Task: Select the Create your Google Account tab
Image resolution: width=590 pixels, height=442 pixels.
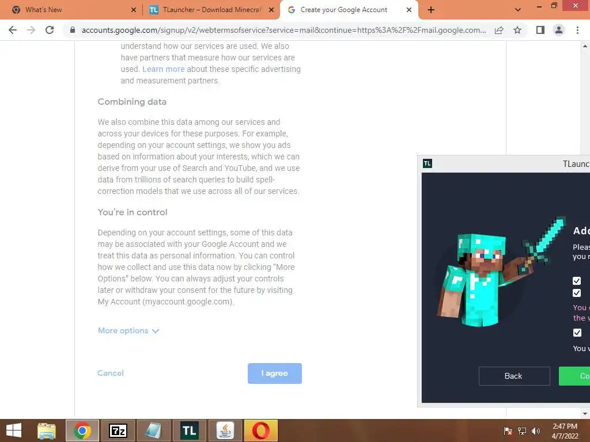Action: click(349, 10)
